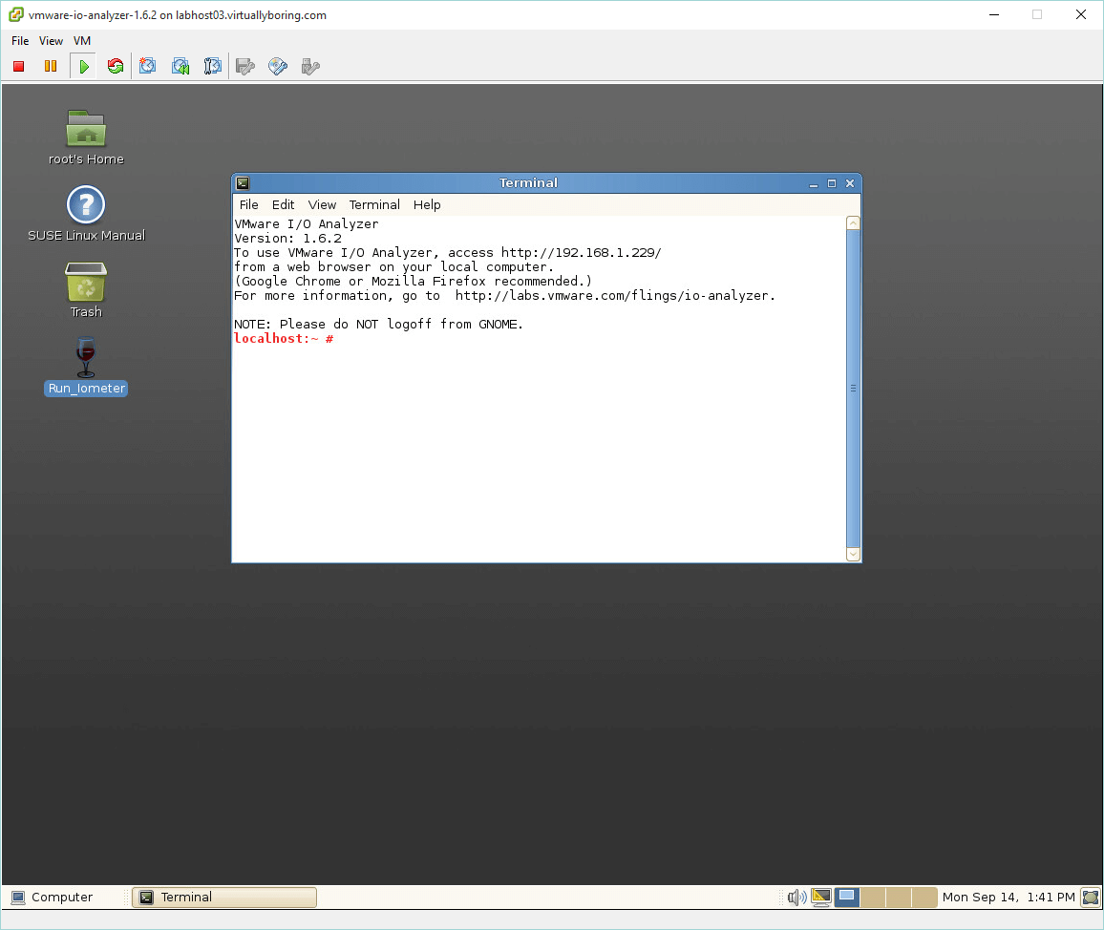Open the Computer menu in the panel
1104x930 pixels.
pyautogui.click(x=53, y=897)
